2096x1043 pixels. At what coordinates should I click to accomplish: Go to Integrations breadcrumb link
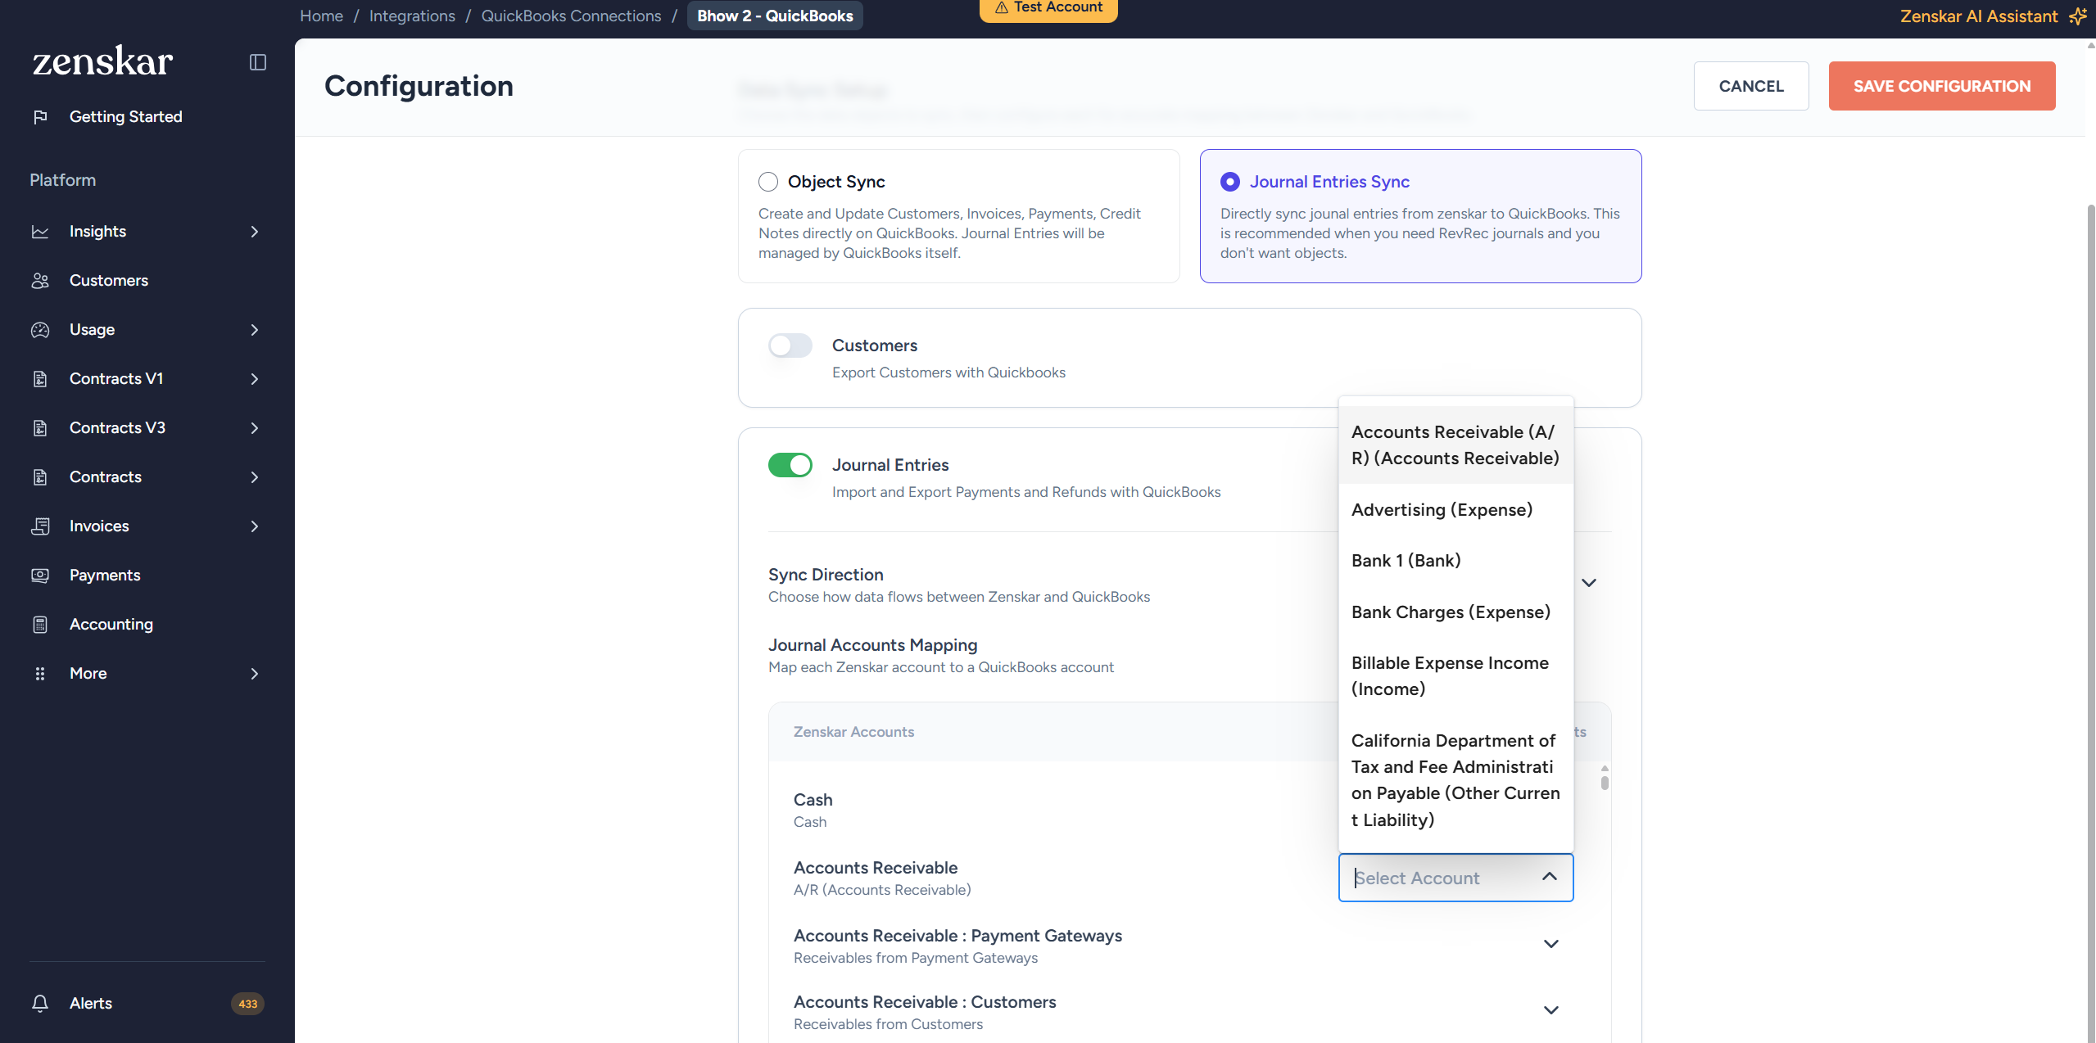(x=412, y=16)
